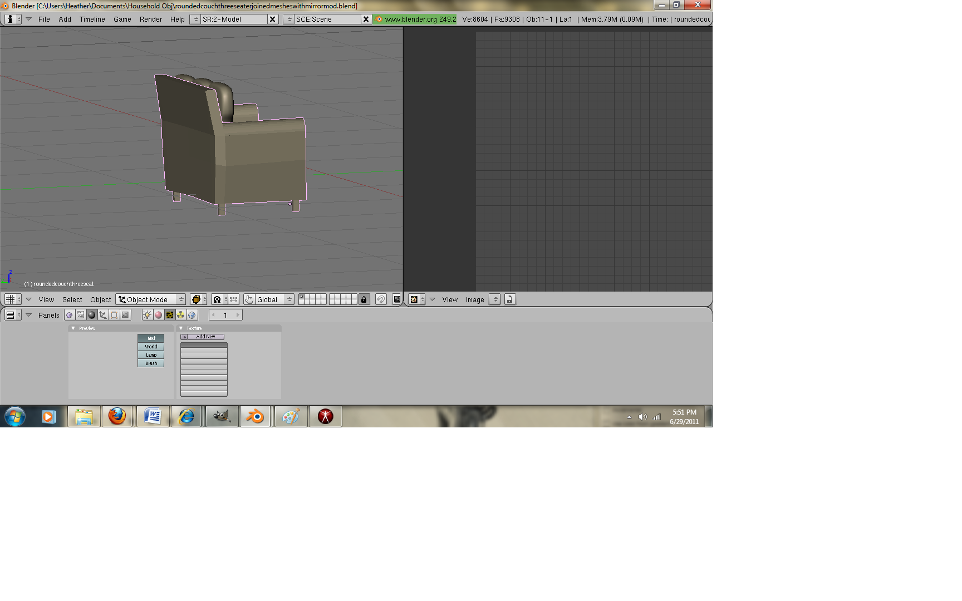962x601 pixels.
Task: Open the Render menu
Action: pos(150,19)
